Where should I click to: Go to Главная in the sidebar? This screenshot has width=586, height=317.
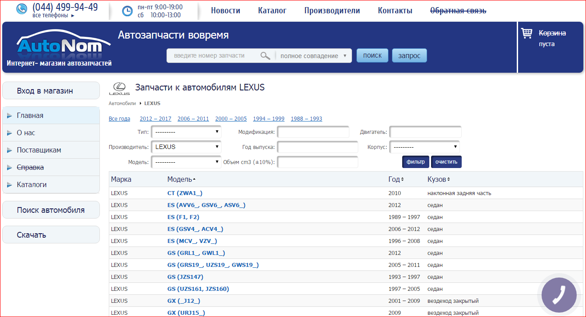coord(51,115)
